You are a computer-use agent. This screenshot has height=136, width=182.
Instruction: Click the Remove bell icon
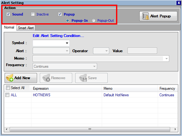point(46,78)
